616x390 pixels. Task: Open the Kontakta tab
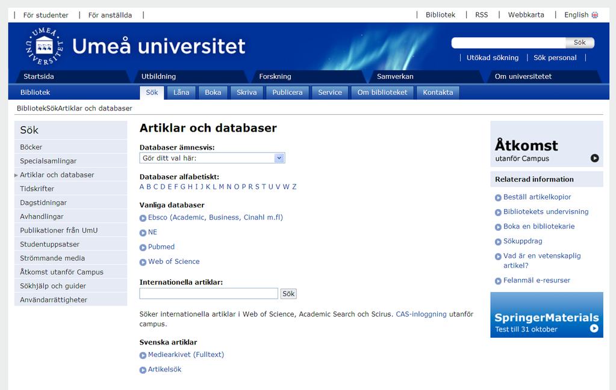tap(438, 93)
